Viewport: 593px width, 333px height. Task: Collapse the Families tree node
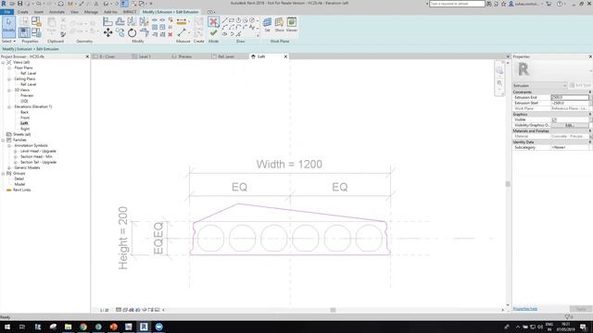(3, 140)
